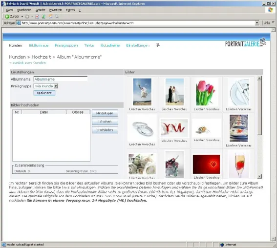The height and width of the screenshot is (248, 277).
Task: Switch to the Gutscheine navigation tab
Action: 110,45
